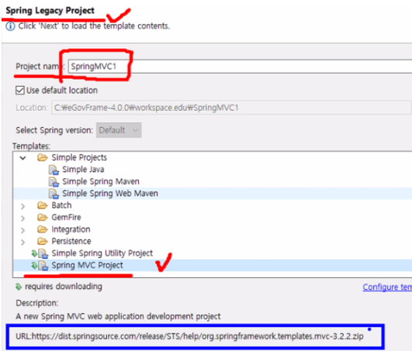
Task: Click the Simple Spring Web Maven icon
Action: 54,194
